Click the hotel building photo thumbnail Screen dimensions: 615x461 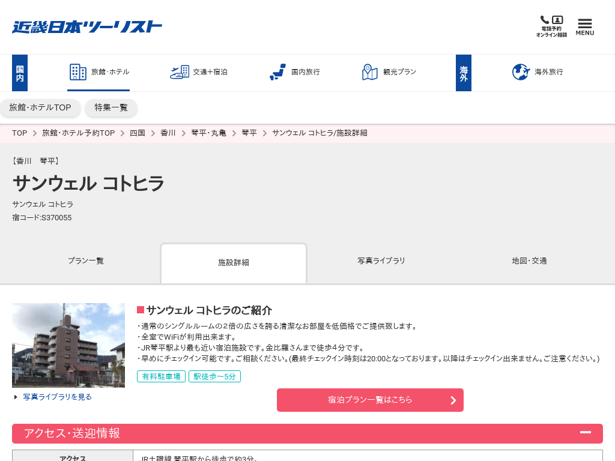click(68, 345)
